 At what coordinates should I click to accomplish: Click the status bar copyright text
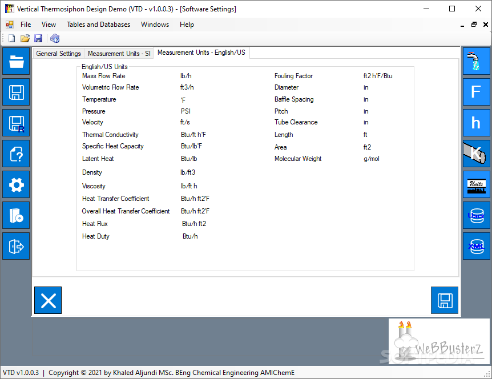coord(171,372)
